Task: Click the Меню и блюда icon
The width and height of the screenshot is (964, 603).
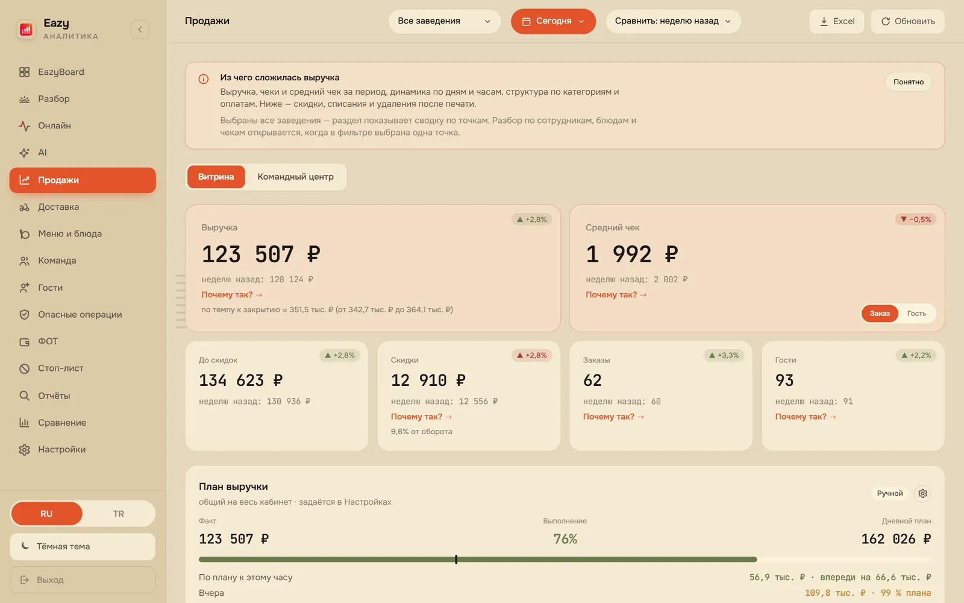Action: coord(24,234)
